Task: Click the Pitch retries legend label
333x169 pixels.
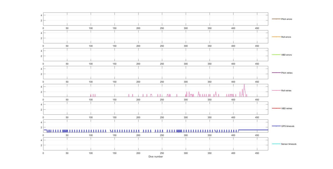Action: [x=287, y=73]
